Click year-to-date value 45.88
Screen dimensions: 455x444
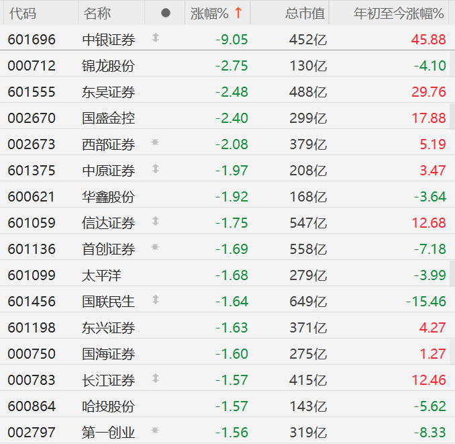pos(428,40)
